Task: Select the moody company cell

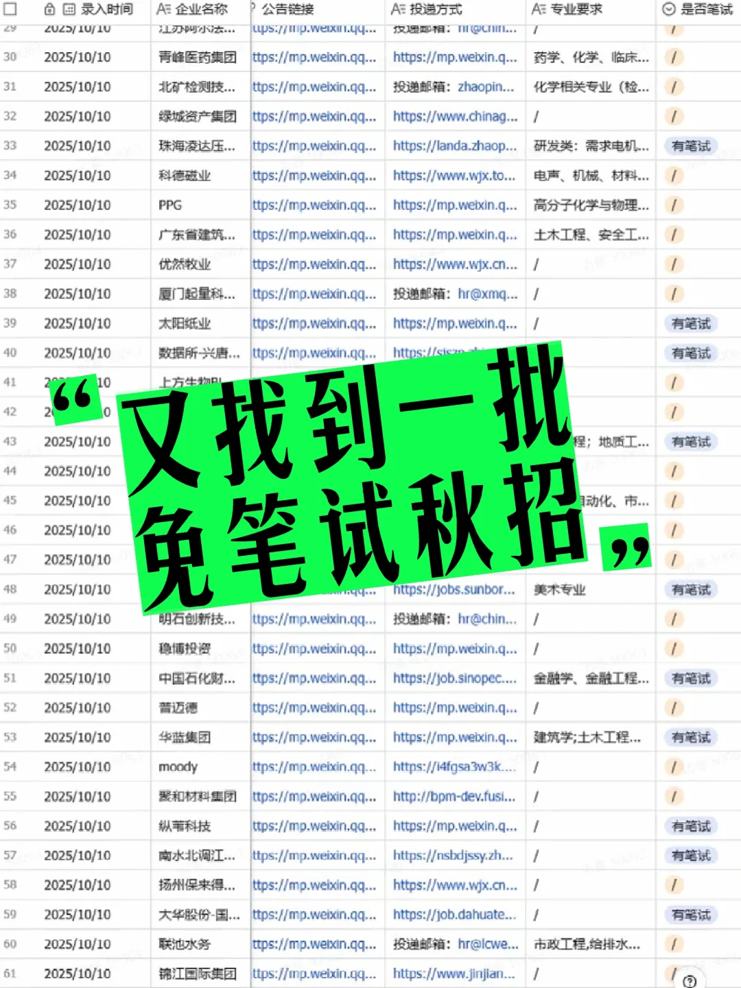Action: click(x=200, y=767)
